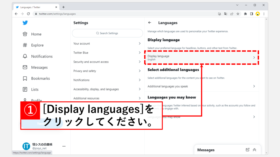Click the back arrow beside Languages
Screen dimensions: 280x157
pos(150,23)
